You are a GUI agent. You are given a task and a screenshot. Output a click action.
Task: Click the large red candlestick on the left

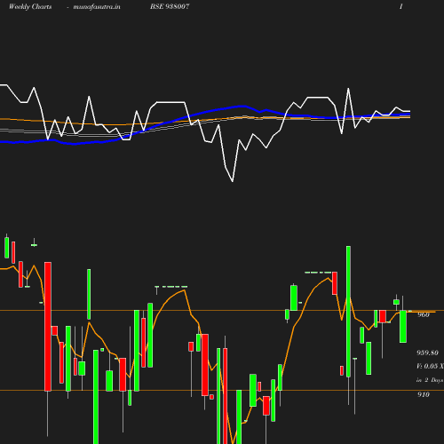48,327
